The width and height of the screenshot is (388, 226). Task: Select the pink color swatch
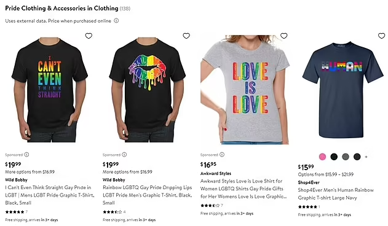pyautogui.click(x=322, y=157)
